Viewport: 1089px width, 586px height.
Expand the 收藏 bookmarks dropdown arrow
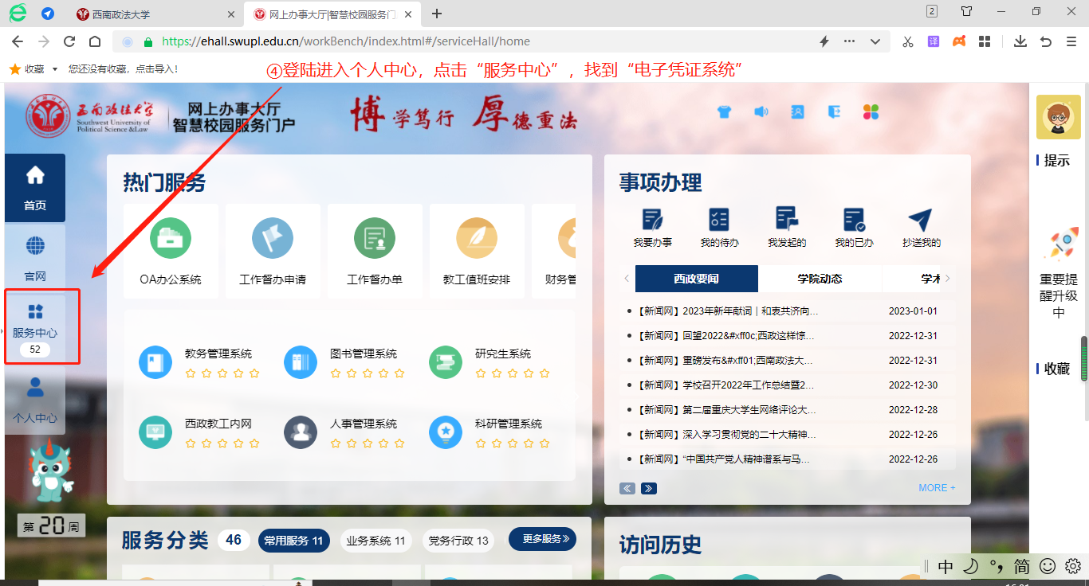(x=55, y=69)
